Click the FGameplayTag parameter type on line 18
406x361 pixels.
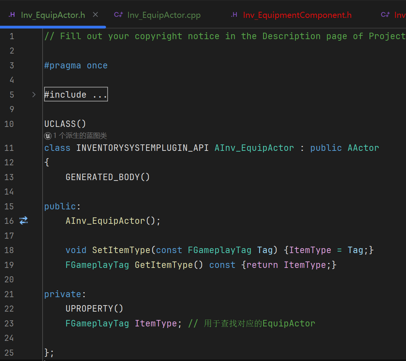220,250
